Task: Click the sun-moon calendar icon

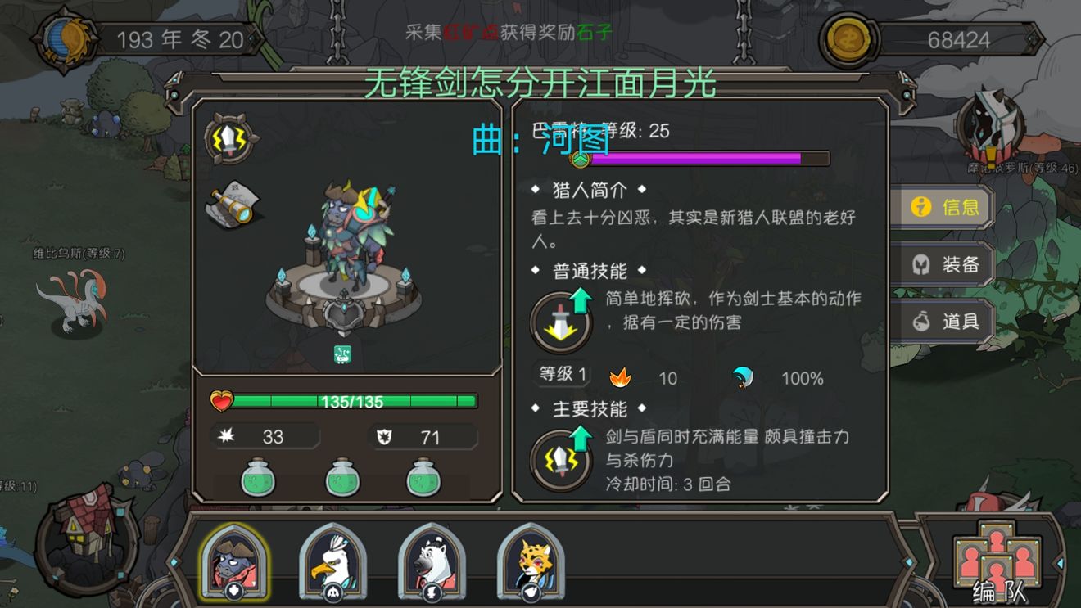Action: click(63, 40)
